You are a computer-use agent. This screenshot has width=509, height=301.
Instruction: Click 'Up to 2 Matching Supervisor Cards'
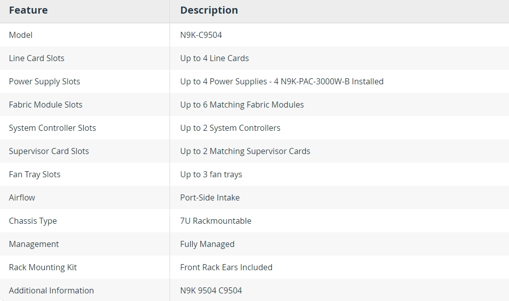pos(245,151)
